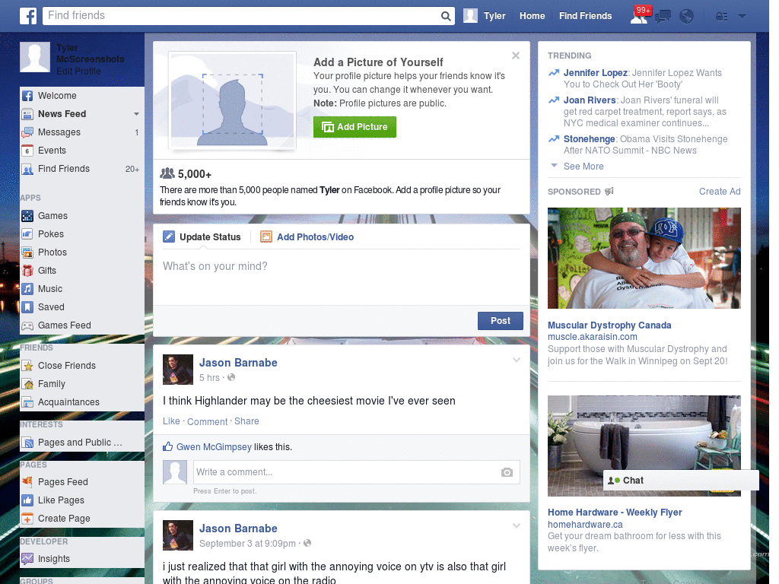Click the Muscular Dystrophy Canada ad image
Image resolution: width=779 pixels, height=584 pixels.
[644, 259]
